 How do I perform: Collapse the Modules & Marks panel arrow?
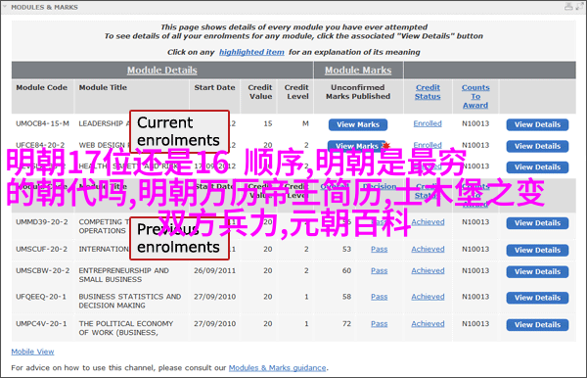pos(5,7)
